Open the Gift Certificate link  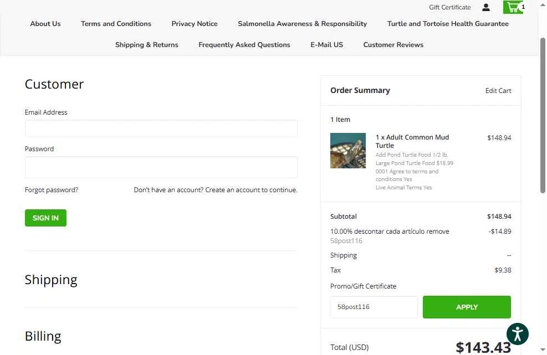(449, 7)
